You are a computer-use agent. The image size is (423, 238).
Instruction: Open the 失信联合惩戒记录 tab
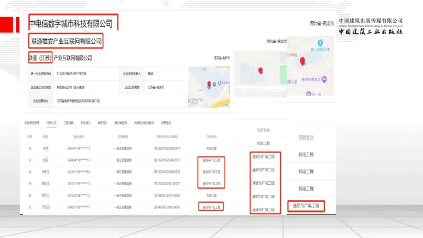click(144, 123)
